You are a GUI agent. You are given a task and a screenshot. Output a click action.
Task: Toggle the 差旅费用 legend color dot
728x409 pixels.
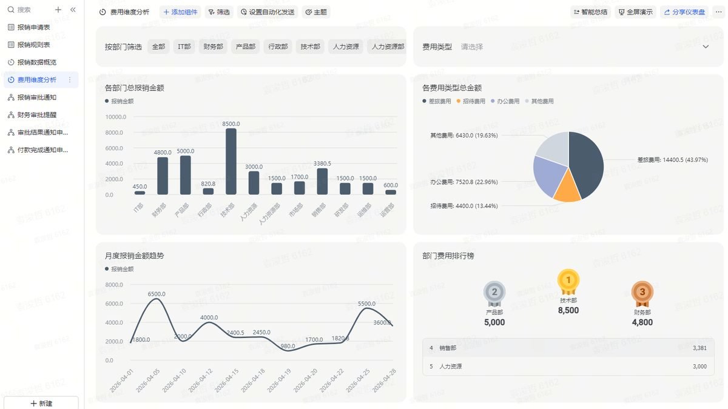pyautogui.click(x=425, y=101)
